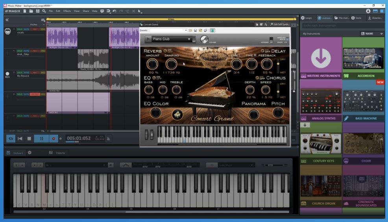
Task: Click the metronome icon beside the time display
Action: [108, 139]
